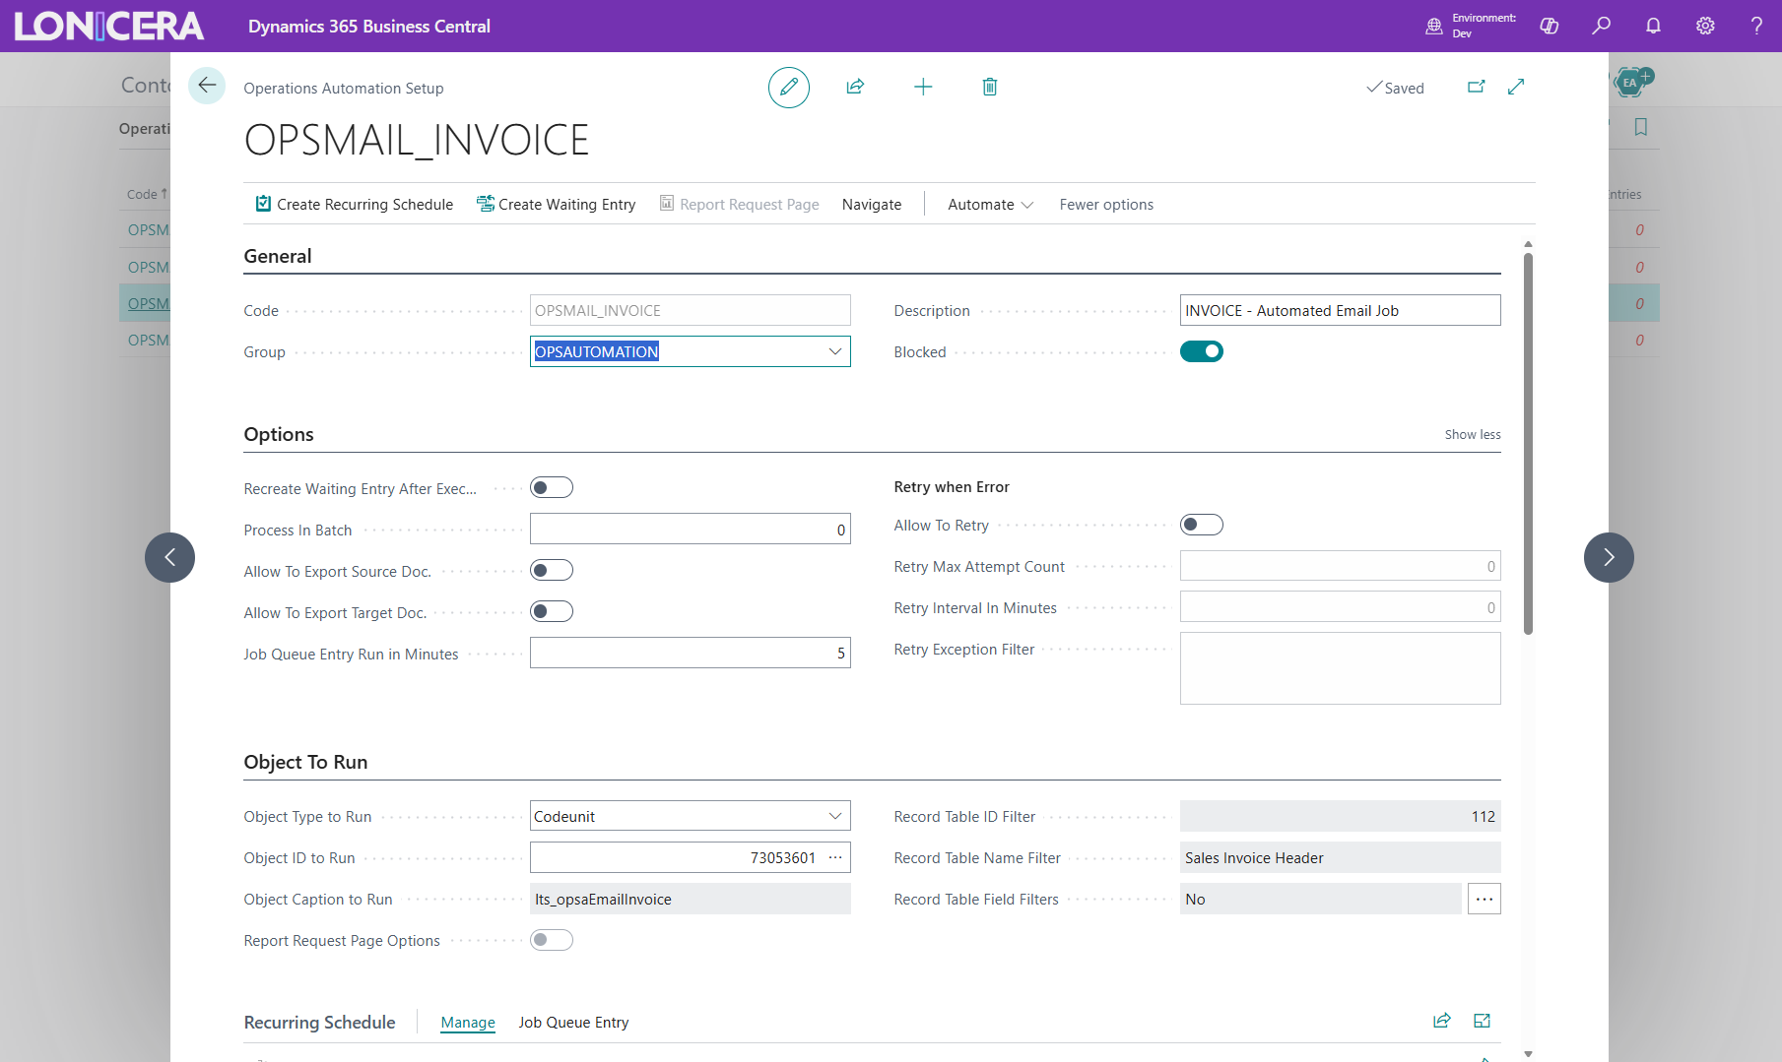Expand page to full screen icon
Screen dimensions: 1782x1062
[1516, 87]
